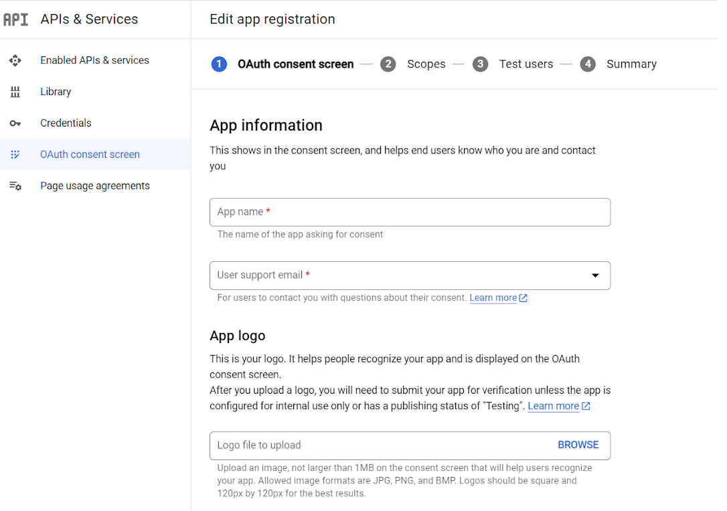Click the Page usage agreements settings icon
The width and height of the screenshot is (727, 511).
point(15,186)
